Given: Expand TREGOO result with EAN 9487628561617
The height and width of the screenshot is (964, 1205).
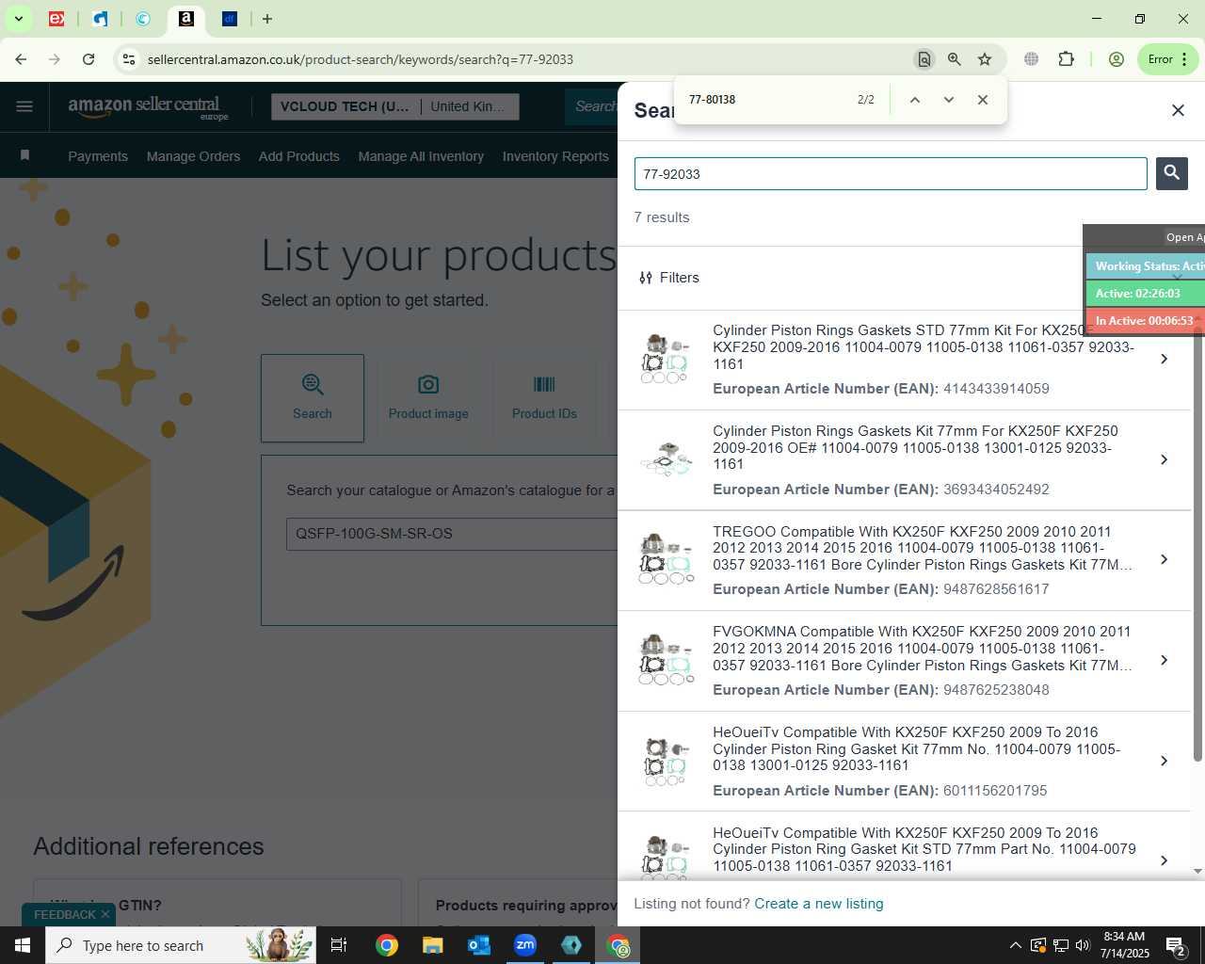Looking at the screenshot, I should click(x=1164, y=560).
